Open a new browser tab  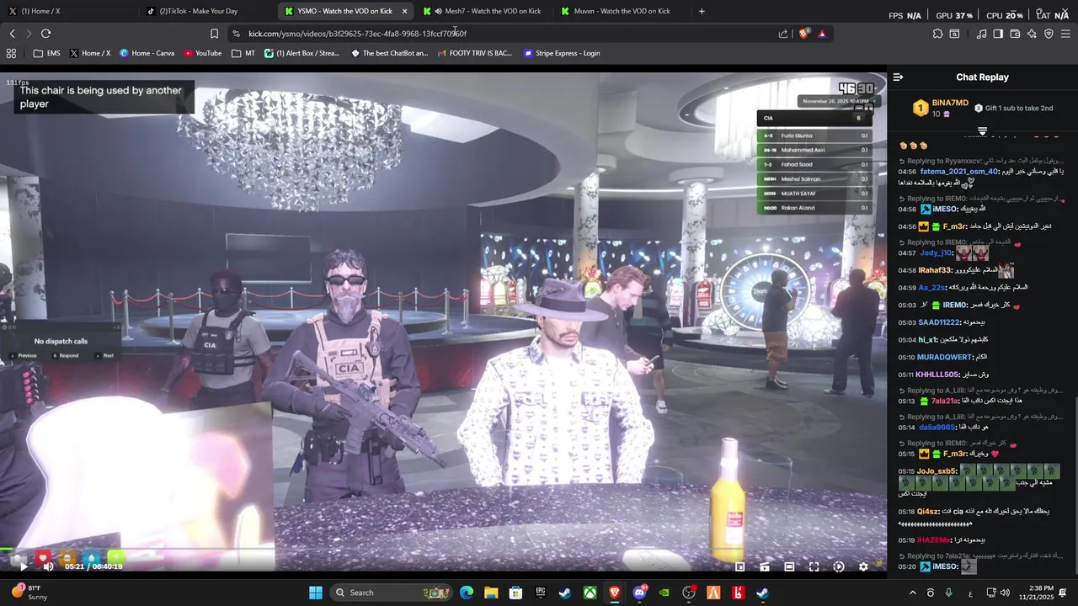(x=702, y=11)
